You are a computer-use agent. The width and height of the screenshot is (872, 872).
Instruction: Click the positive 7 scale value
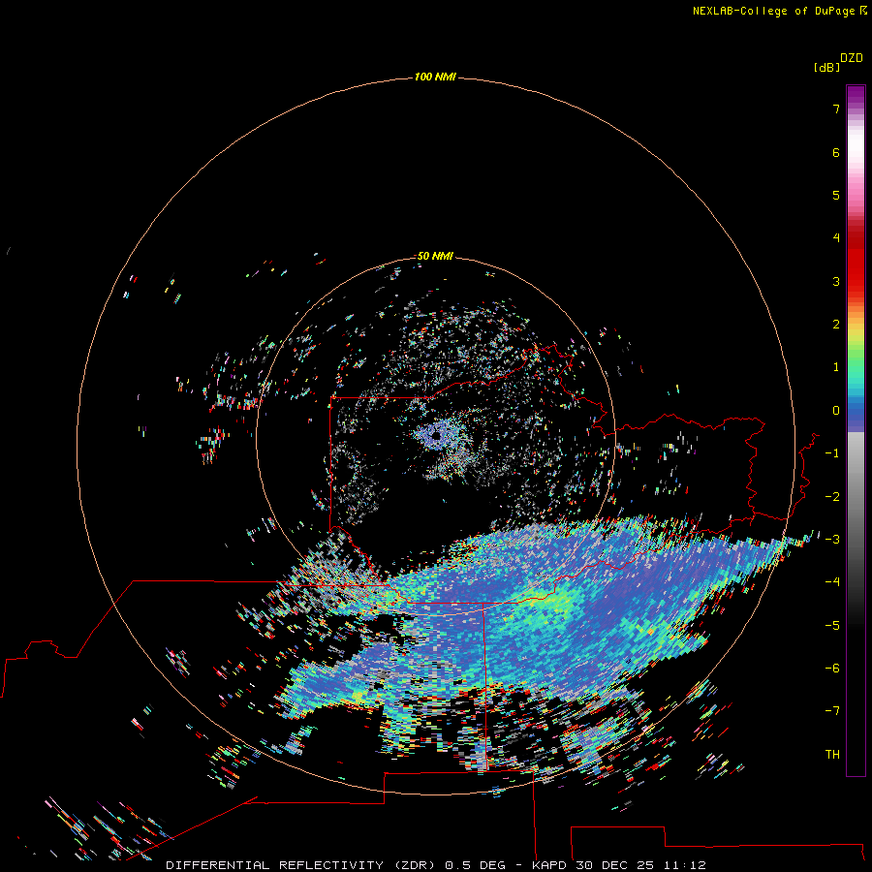tap(836, 109)
